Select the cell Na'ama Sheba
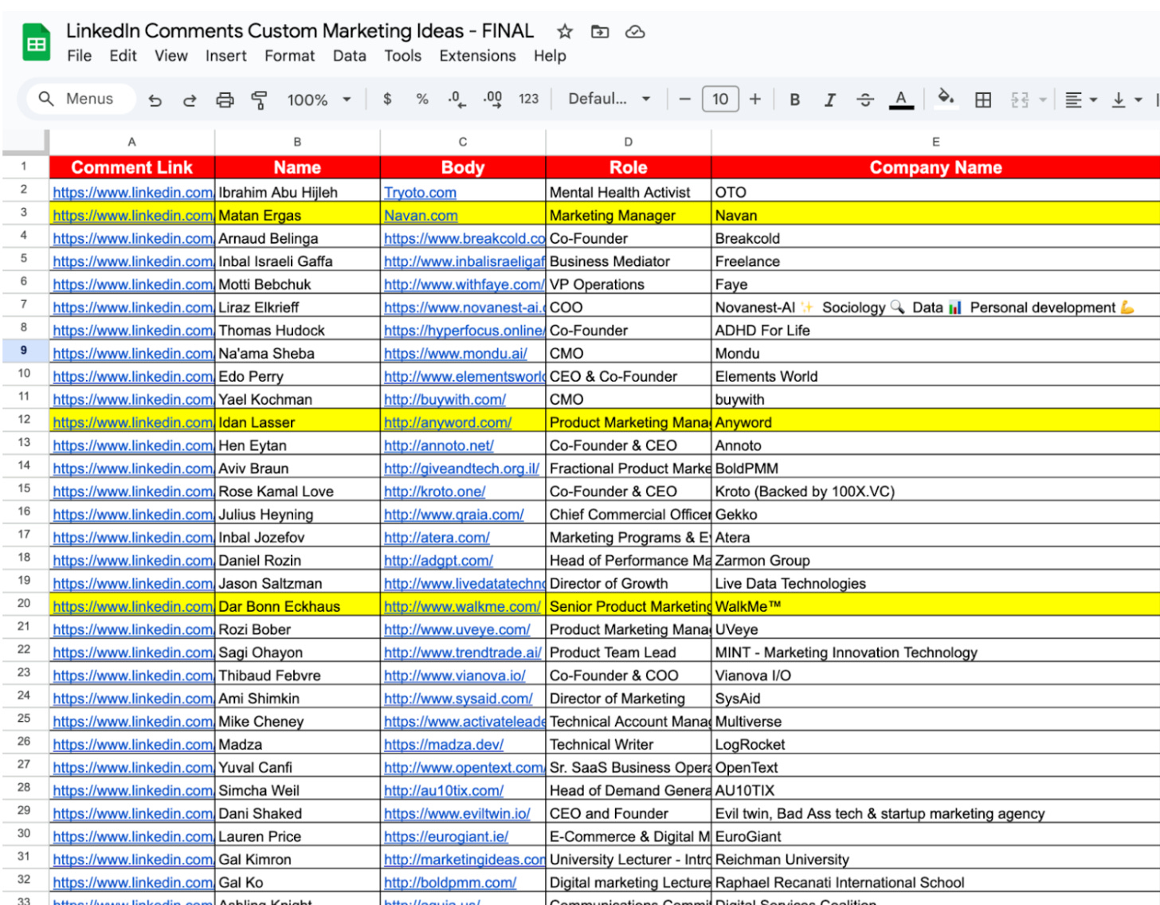 point(297,353)
